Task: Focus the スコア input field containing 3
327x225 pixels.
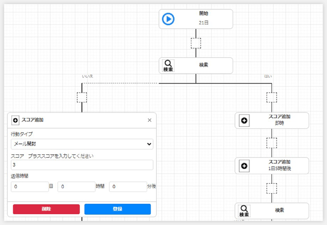Action: click(x=82, y=165)
